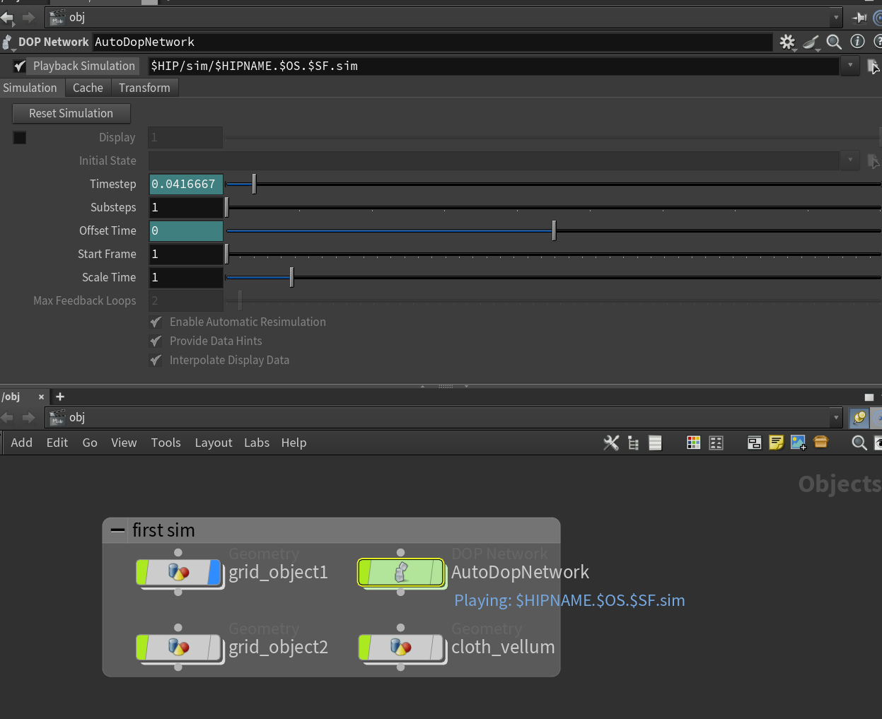Open the node shapes layout icon
Screen dimensions: 882x719
pos(716,443)
